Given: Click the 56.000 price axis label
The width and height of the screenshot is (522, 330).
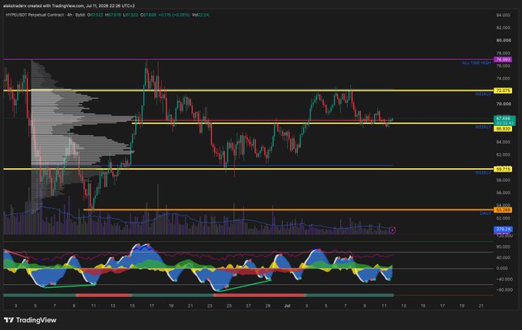Looking at the screenshot, I should 503,193.
